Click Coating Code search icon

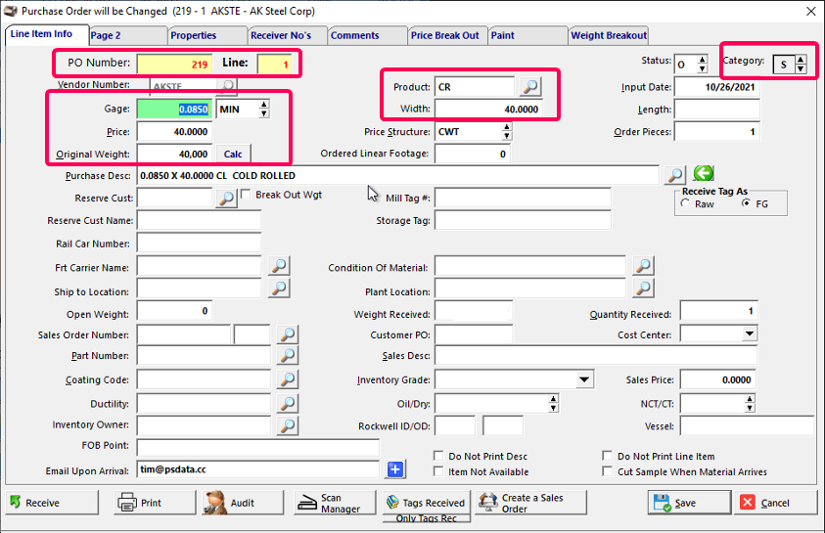click(288, 379)
